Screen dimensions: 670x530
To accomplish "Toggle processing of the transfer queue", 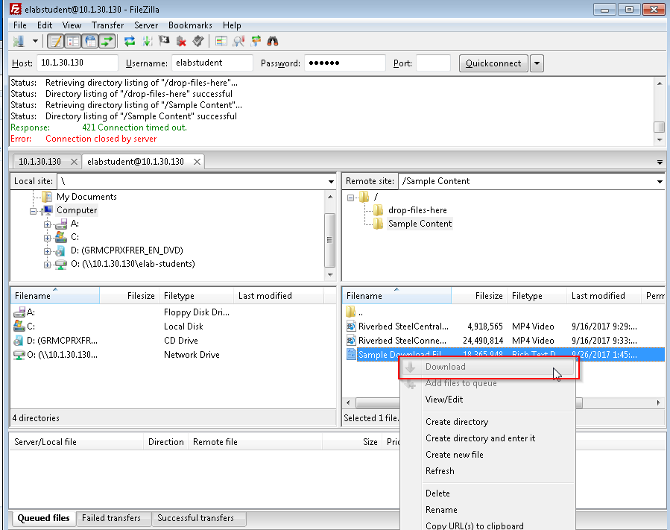I will (x=147, y=42).
